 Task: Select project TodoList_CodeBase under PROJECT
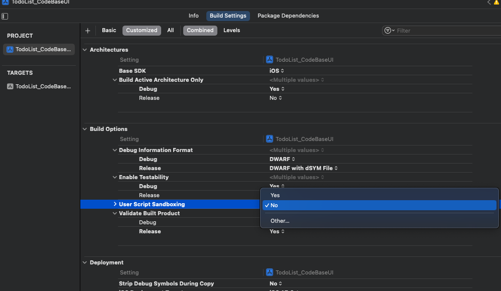[39, 49]
